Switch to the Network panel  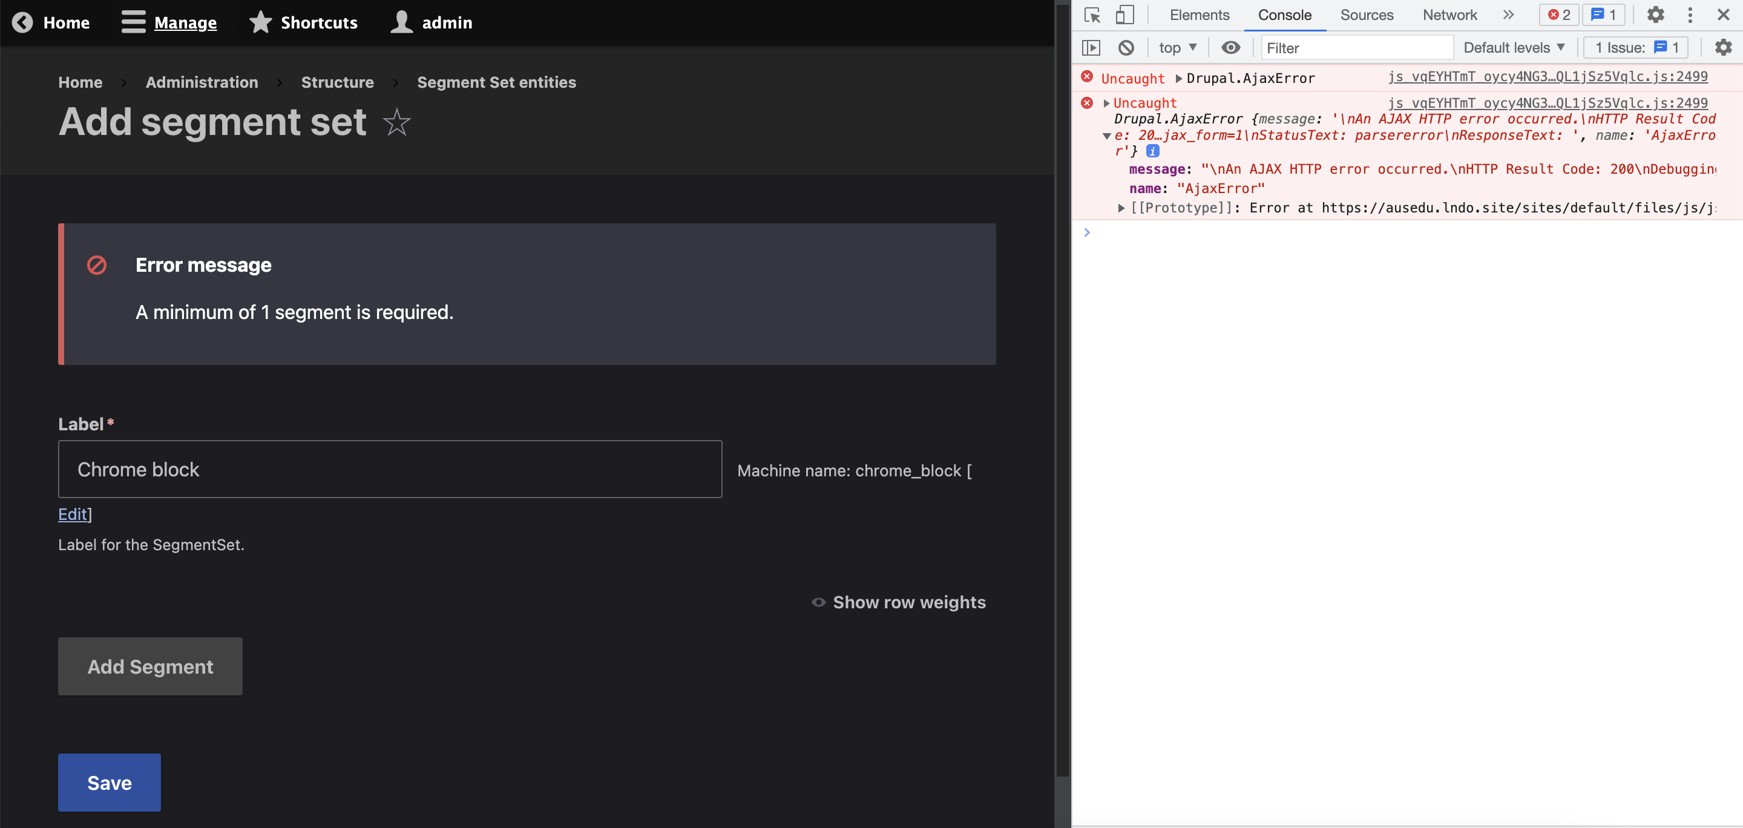[1449, 15]
